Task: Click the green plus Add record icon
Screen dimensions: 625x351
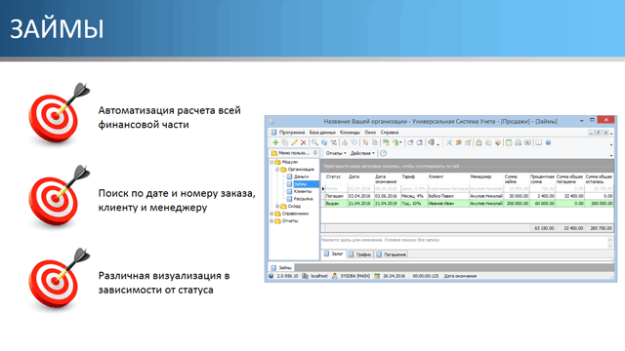Action: [x=275, y=142]
